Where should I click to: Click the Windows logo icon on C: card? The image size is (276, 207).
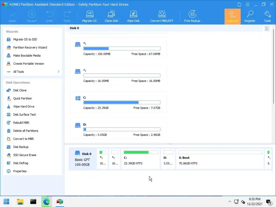click(78, 98)
